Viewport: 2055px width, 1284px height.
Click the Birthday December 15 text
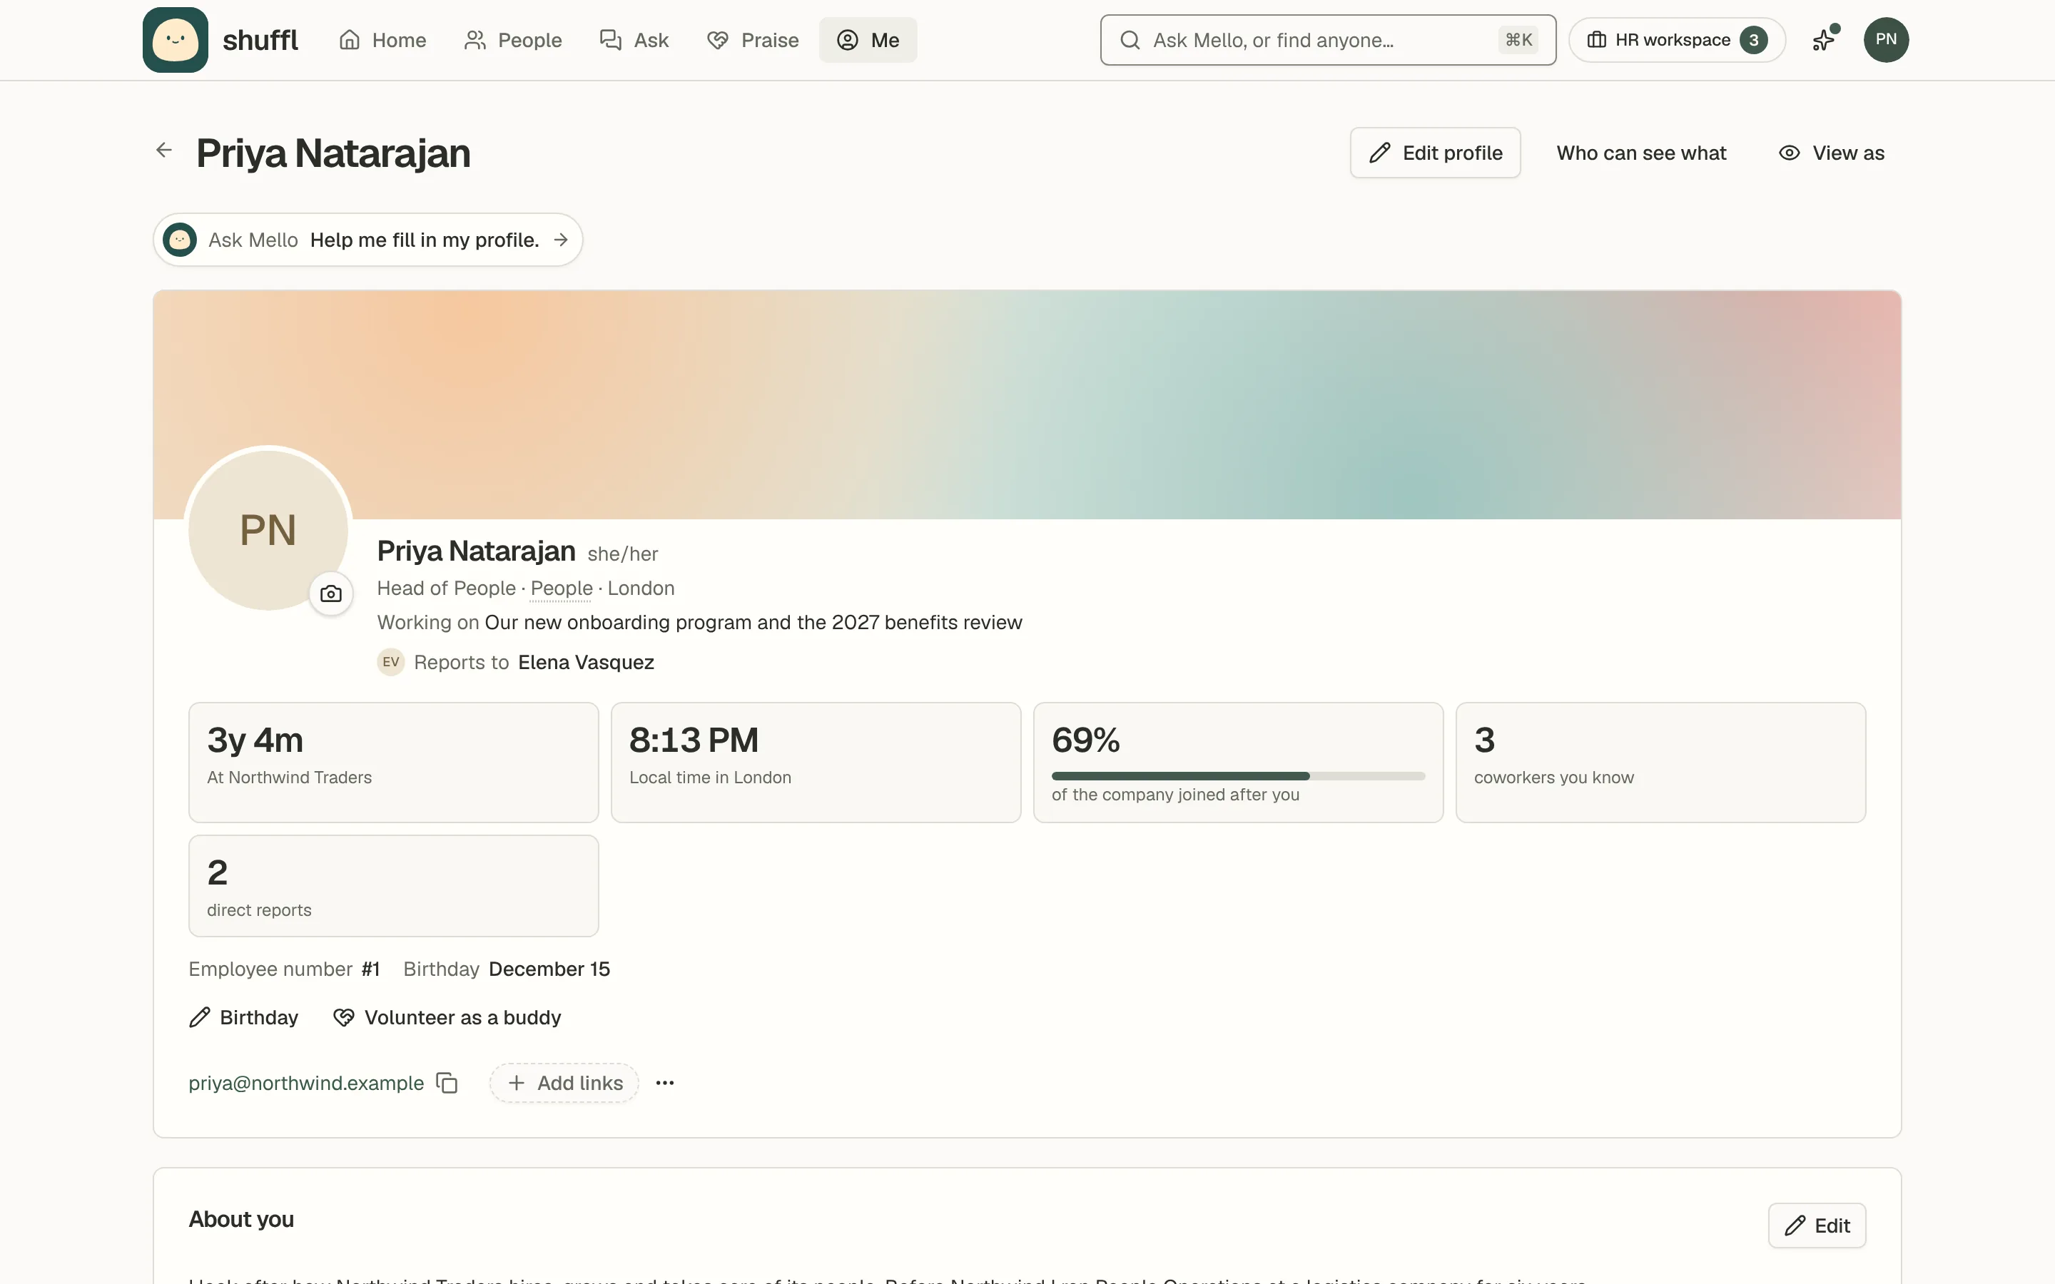point(506,969)
